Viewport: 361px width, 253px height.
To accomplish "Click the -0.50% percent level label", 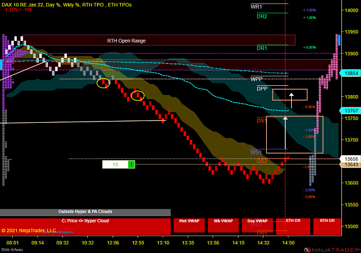I will (x=309, y=107).
